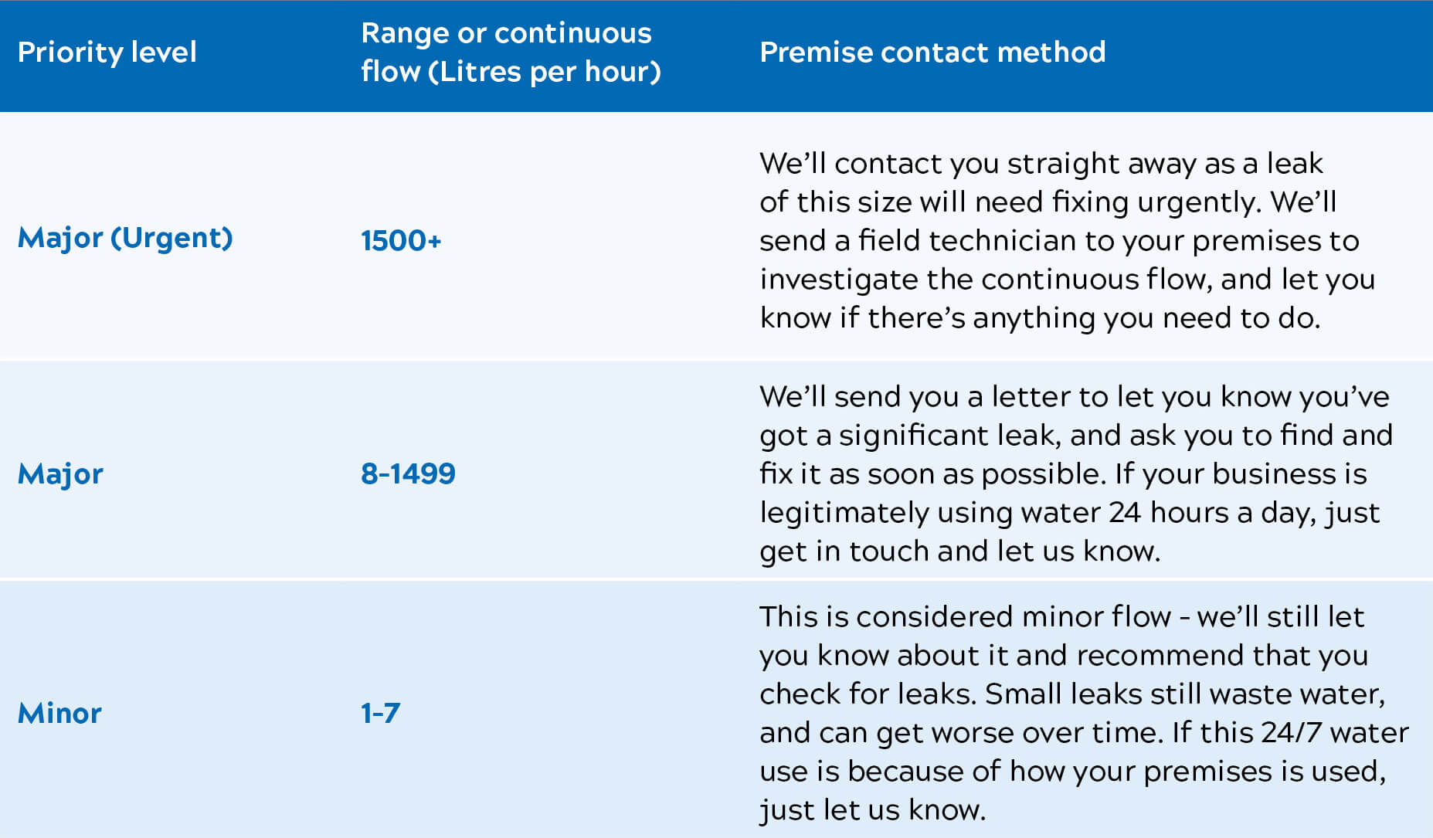Click the Premise contact method header
This screenshot has width=1433, height=838.
pos(932,53)
